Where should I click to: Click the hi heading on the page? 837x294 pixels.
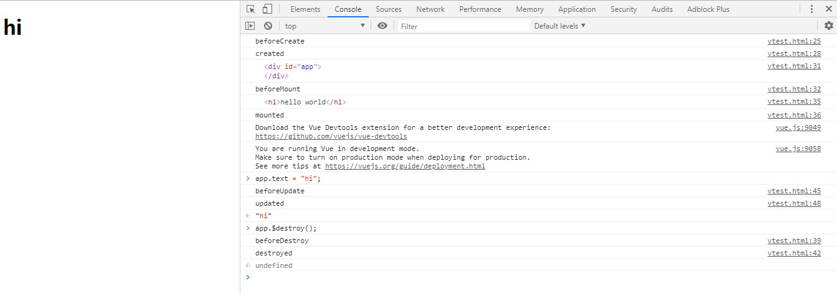[x=13, y=27]
